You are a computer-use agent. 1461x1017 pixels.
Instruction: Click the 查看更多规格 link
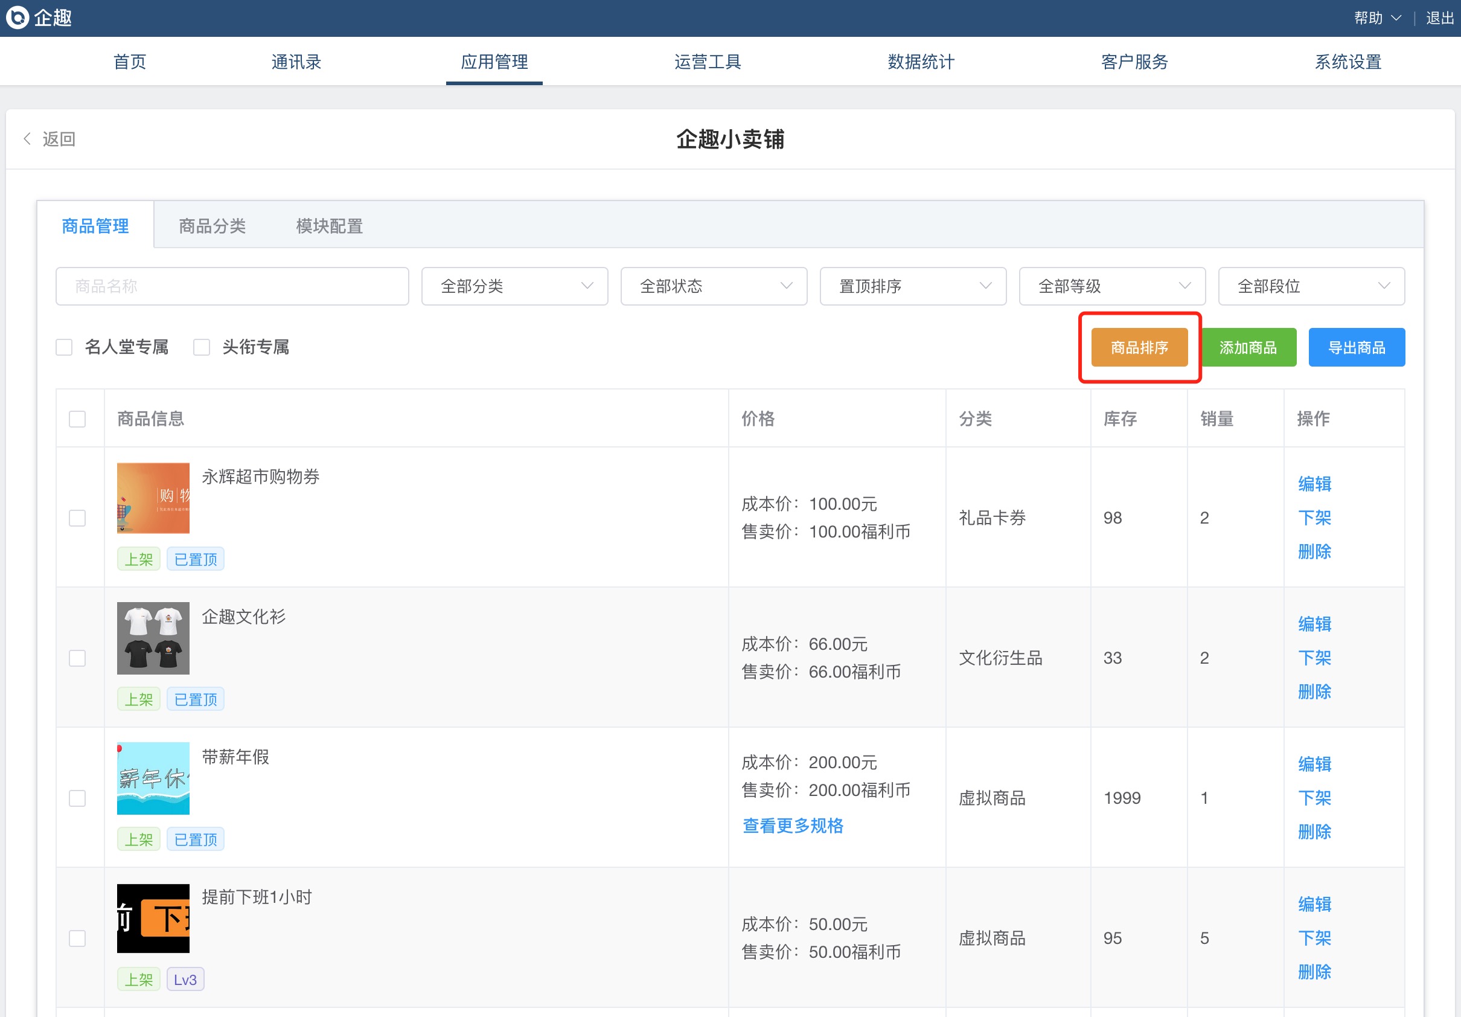pyautogui.click(x=793, y=826)
